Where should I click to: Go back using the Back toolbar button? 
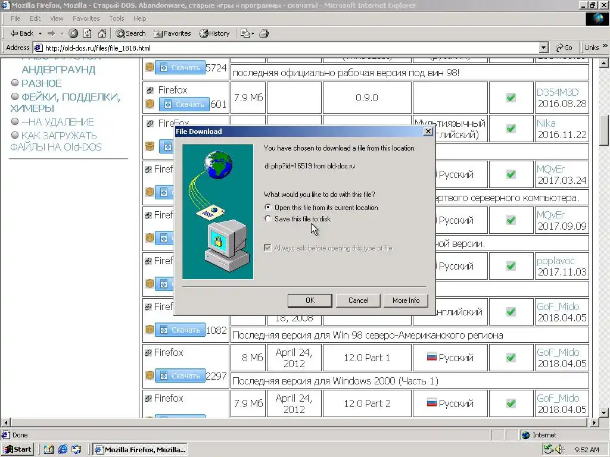[22, 33]
